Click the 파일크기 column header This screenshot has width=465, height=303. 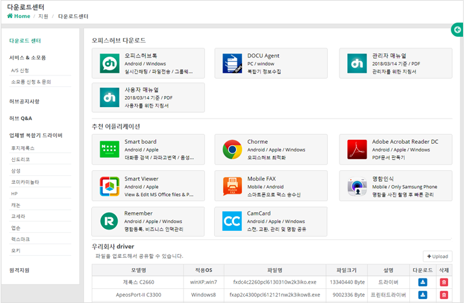[x=347, y=270]
